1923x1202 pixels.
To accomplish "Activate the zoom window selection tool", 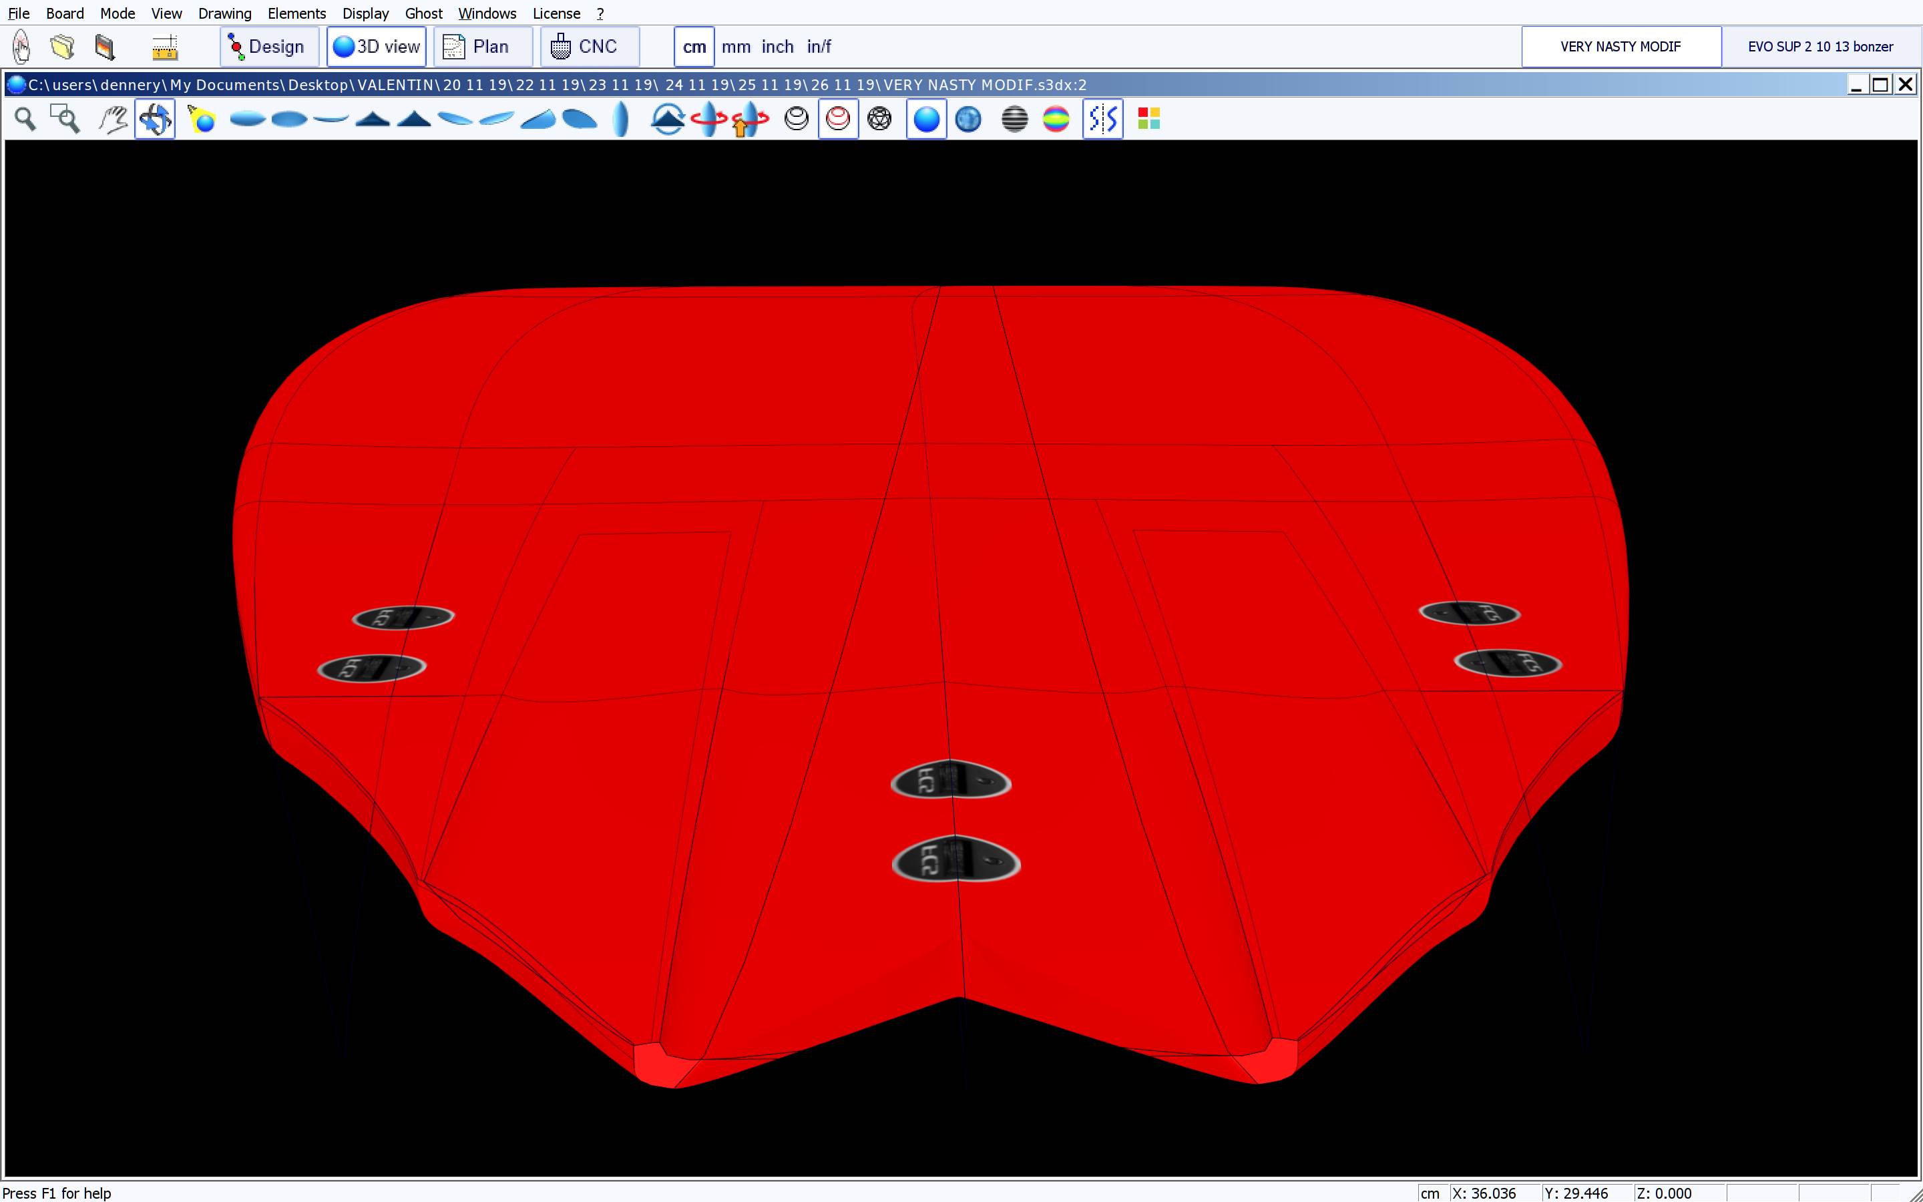I will pyautogui.click(x=65, y=120).
